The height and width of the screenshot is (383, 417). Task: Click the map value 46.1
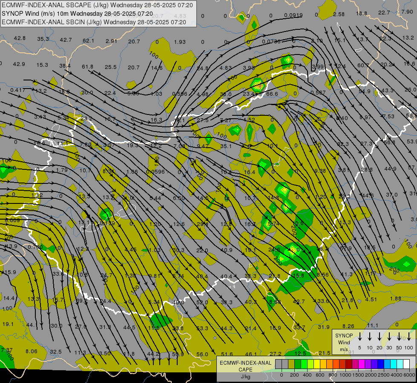(251, 354)
